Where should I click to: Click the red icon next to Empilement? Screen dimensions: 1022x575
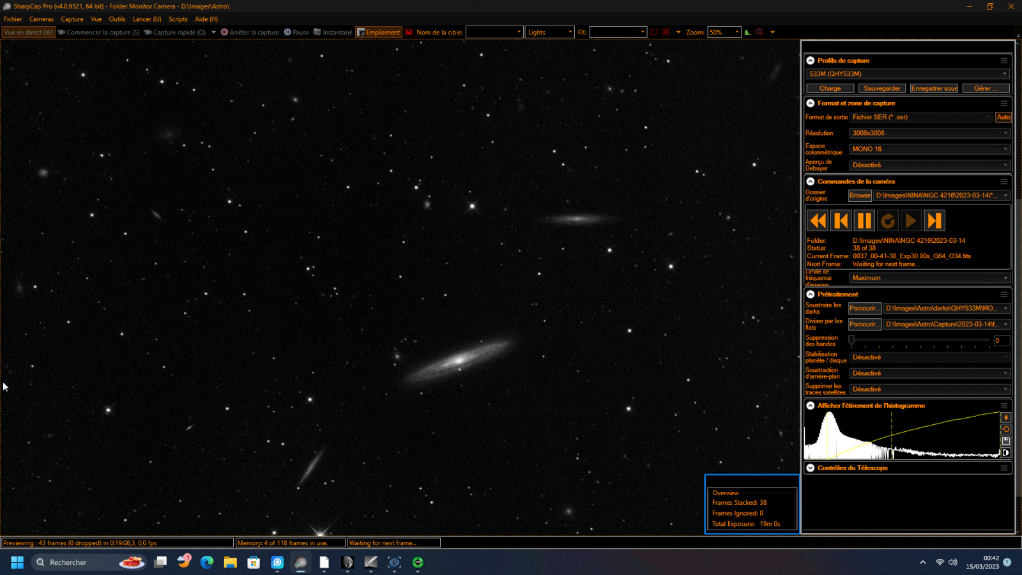[409, 32]
